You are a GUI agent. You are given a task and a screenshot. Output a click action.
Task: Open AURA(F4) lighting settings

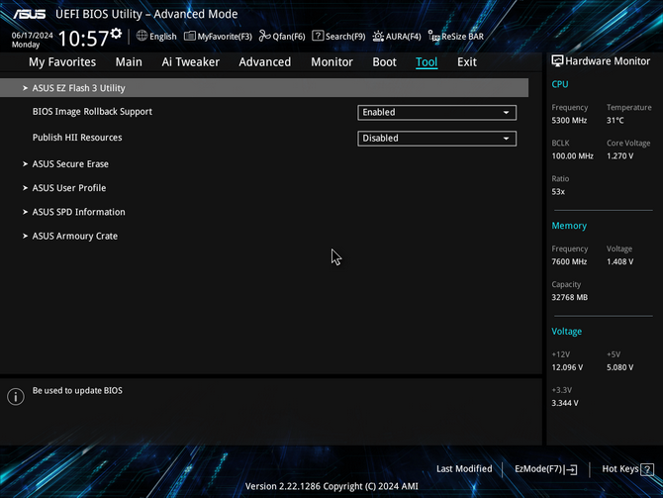point(397,37)
